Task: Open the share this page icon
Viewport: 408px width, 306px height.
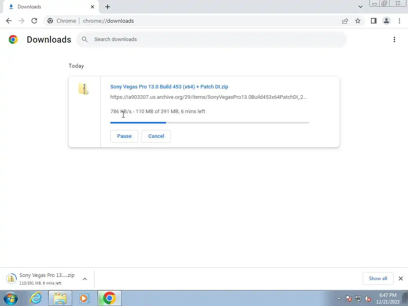Action: tap(345, 21)
